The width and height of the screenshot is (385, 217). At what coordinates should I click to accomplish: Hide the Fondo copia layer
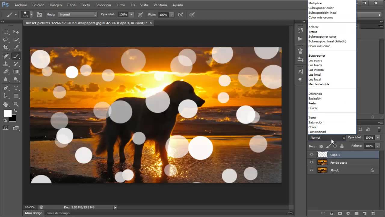tap(312, 162)
